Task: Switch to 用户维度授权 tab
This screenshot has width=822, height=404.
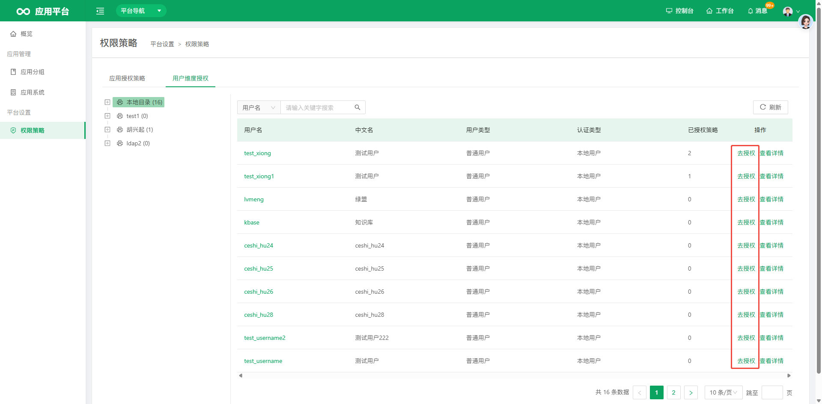Action: [x=191, y=78]
